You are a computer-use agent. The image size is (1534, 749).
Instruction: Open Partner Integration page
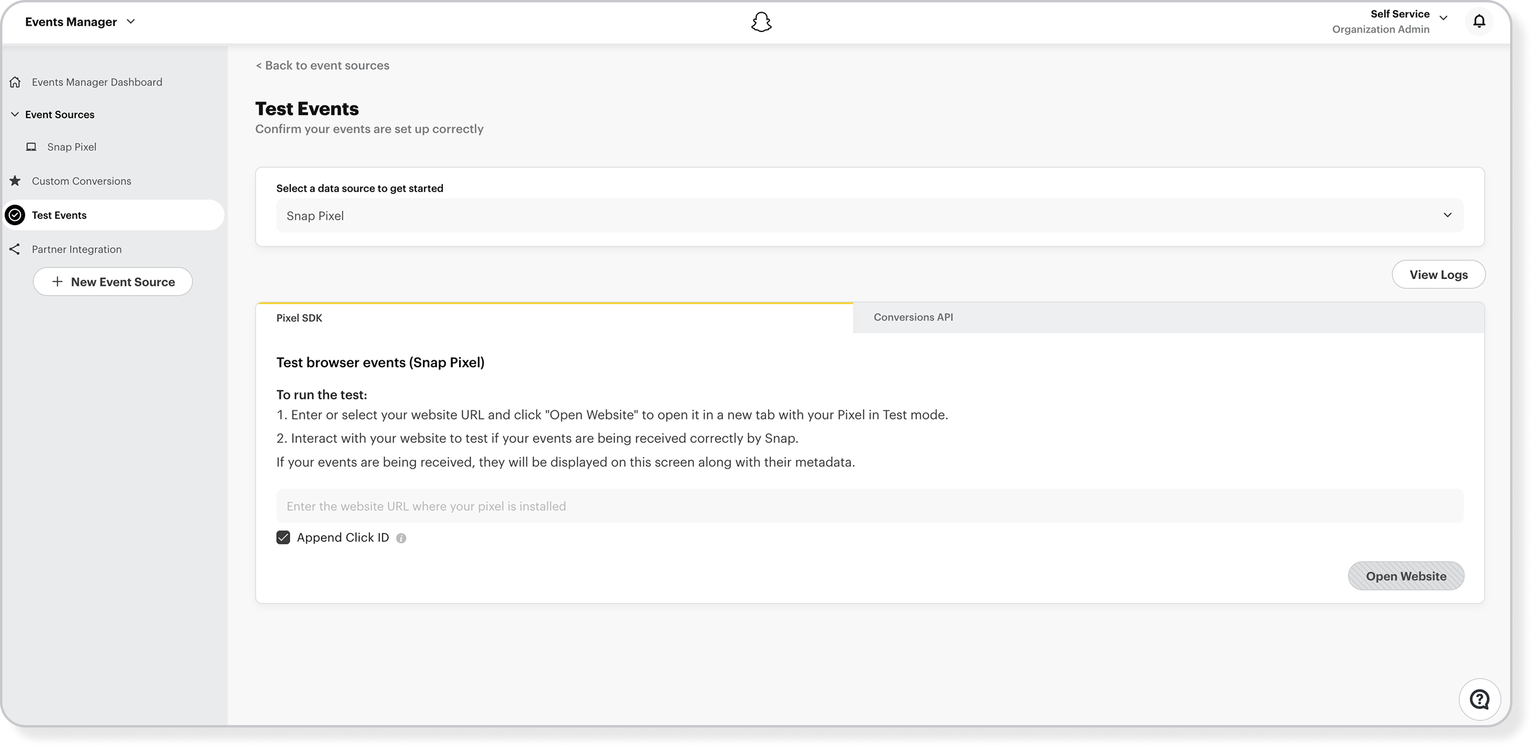click(76, 249)
